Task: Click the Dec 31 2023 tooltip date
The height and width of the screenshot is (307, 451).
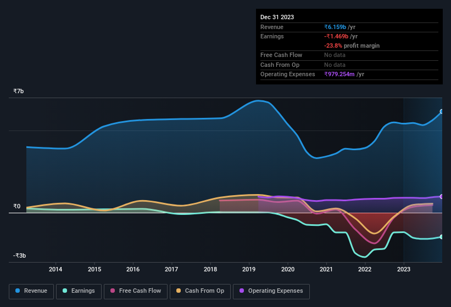Action: coord(277,17)
